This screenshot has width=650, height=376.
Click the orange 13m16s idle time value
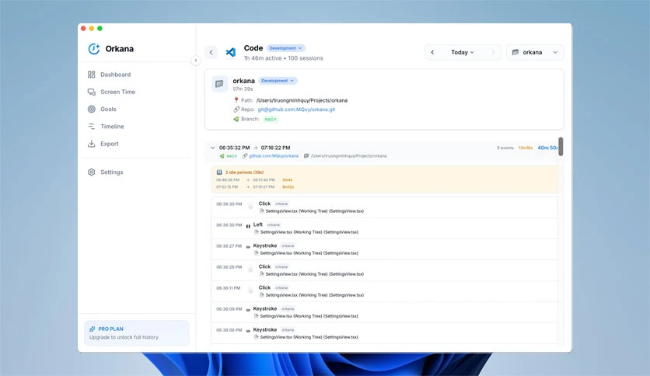click(x=526, y=148)
